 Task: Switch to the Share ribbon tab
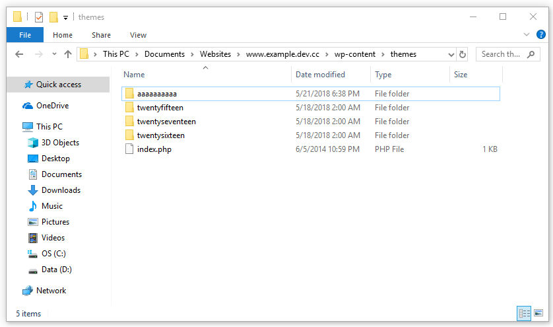click(101, 35)
